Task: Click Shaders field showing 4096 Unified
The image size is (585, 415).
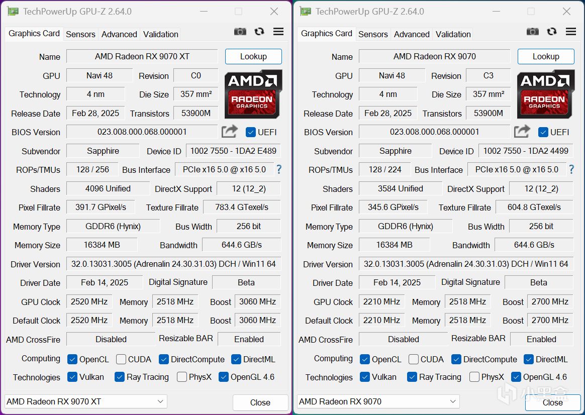Action: (x=108, y=189)
